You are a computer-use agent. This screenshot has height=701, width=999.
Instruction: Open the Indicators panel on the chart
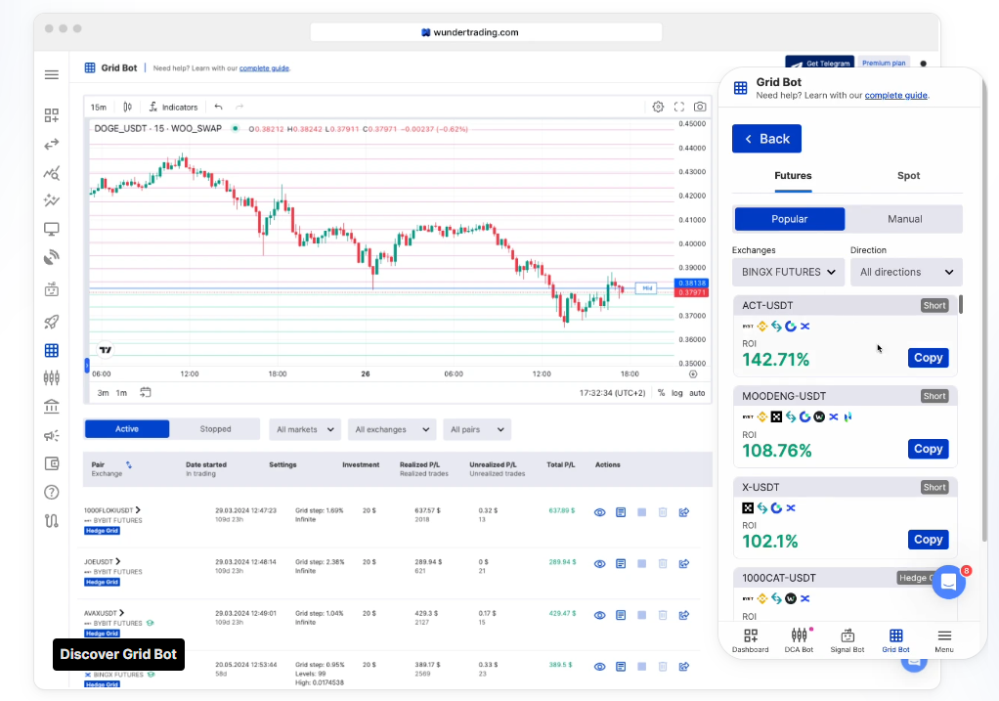point(173,107)
